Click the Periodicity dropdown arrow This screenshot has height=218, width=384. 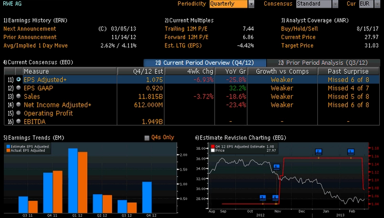pos(251,4)
